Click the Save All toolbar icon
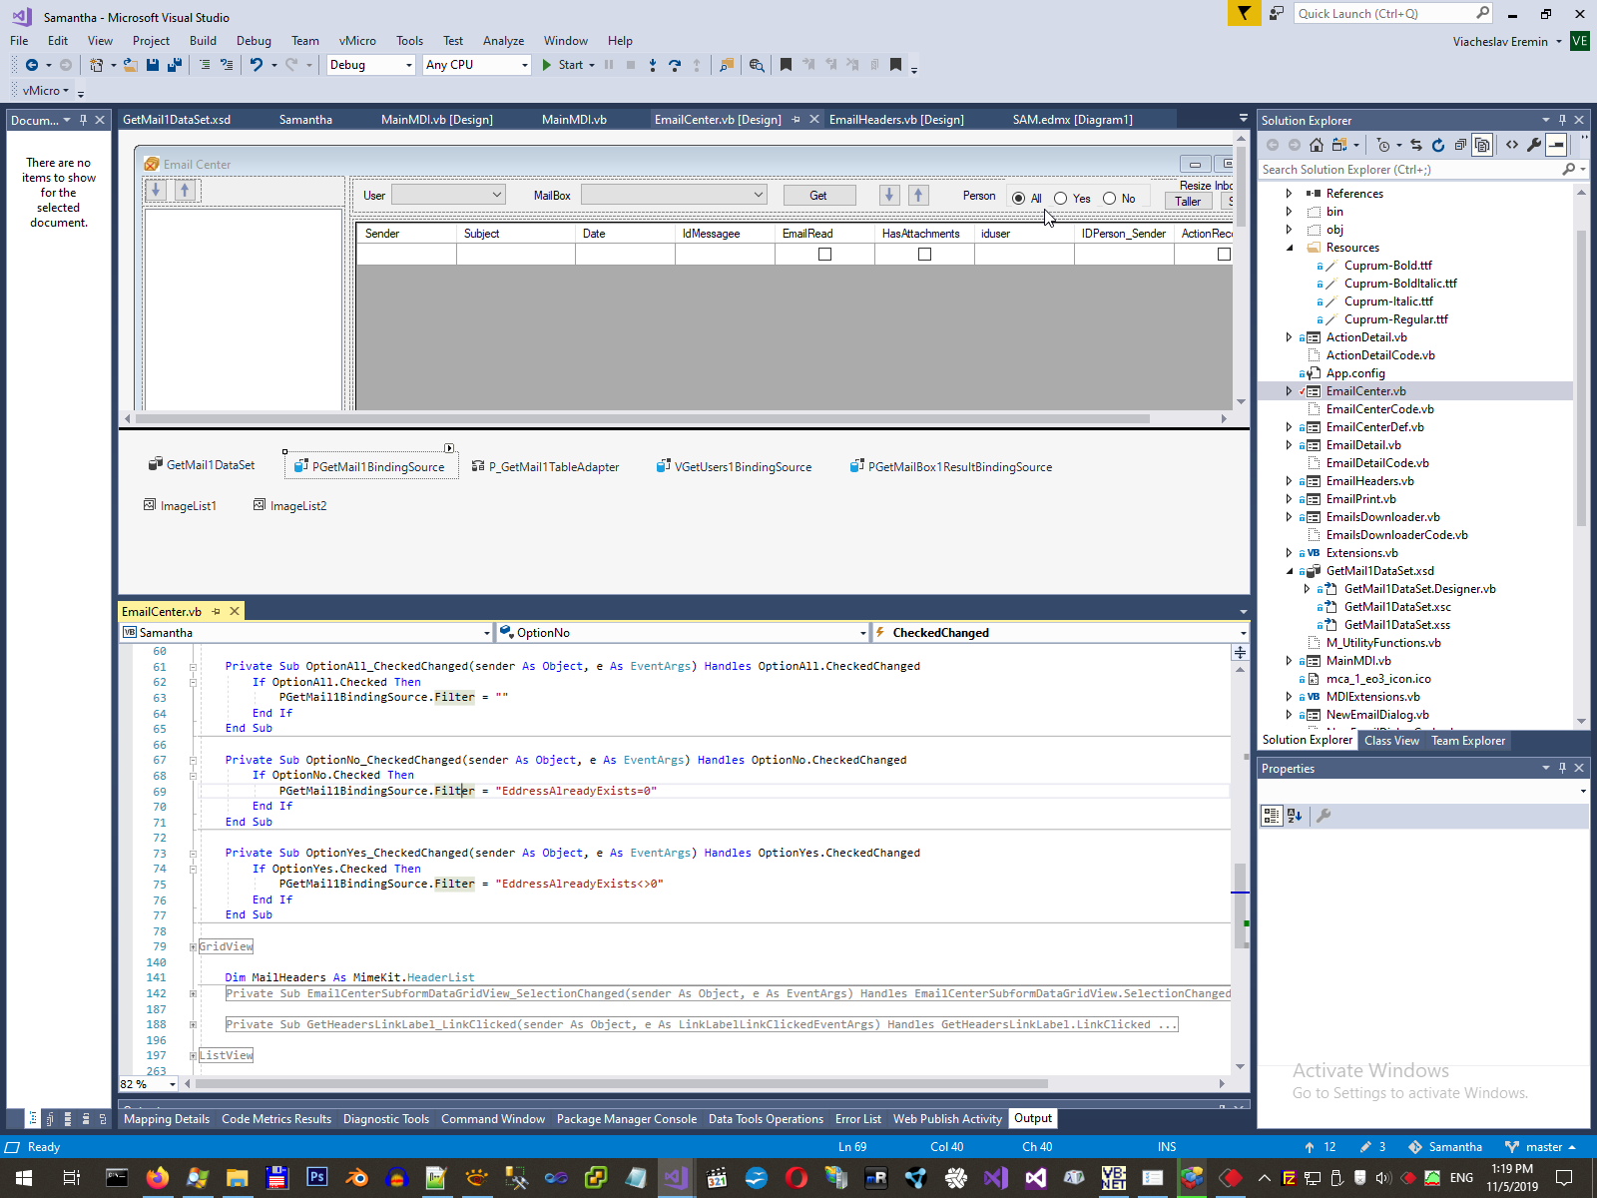The height and width of the screenshot is (1198, 1597). tap(175, 65)
